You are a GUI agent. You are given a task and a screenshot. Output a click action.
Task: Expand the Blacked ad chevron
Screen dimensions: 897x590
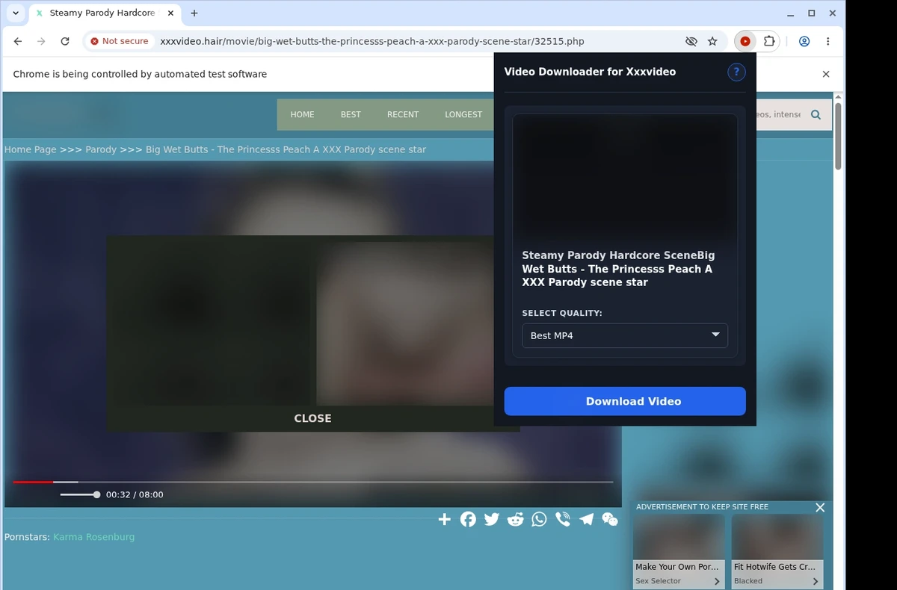click(816, 581)
